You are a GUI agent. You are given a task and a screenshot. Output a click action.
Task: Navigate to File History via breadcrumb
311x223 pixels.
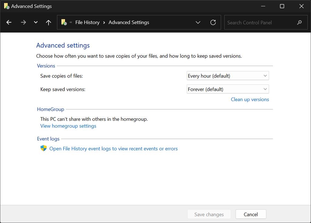(87, 22)
